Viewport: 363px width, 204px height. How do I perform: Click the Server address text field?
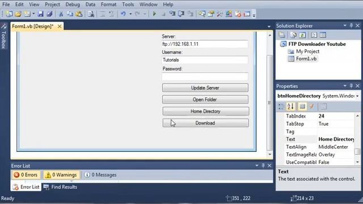tap(205, 44)
